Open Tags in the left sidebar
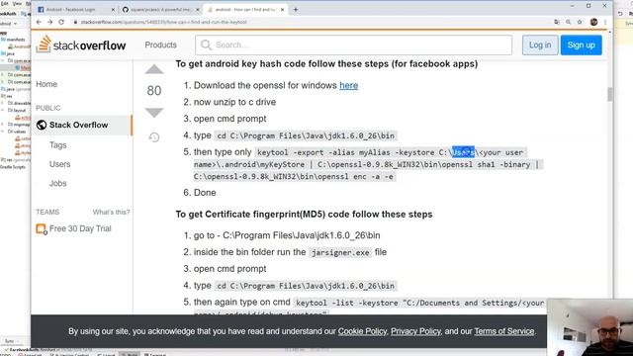The height and width of the screenshot is (356, 633). coord(57,145)
